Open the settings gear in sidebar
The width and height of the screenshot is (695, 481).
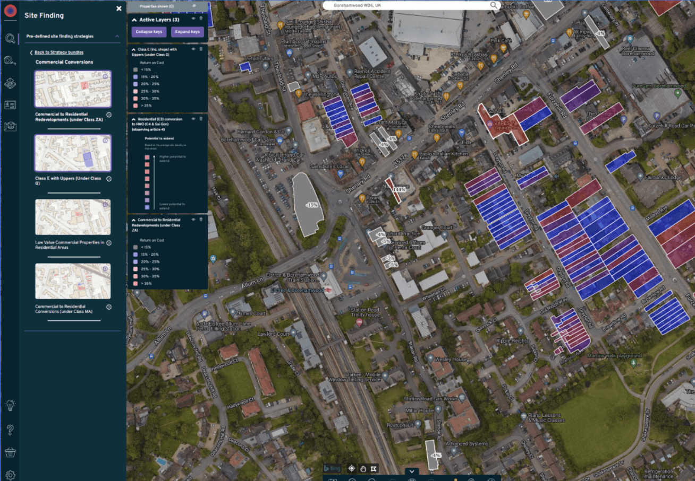pos(10,475)
